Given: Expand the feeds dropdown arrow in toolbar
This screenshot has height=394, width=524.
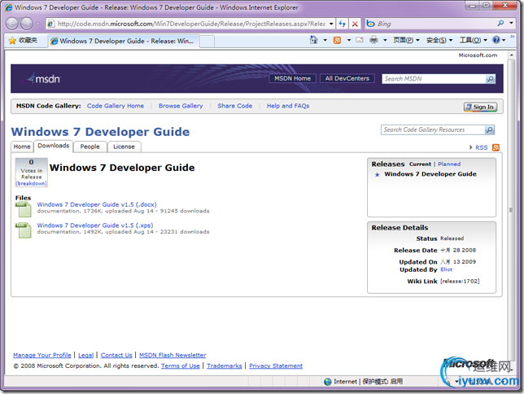Looking at the screenshot, I should click(x=349, y=40).
